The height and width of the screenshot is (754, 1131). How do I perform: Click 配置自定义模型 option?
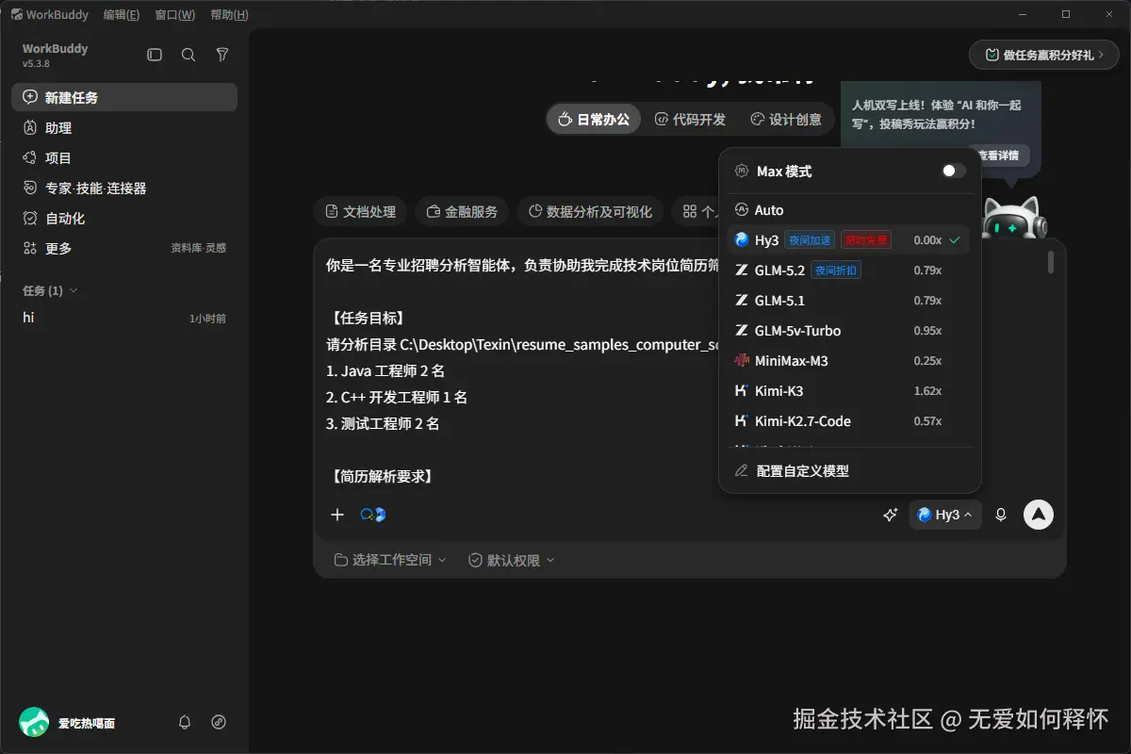[850, 470]
